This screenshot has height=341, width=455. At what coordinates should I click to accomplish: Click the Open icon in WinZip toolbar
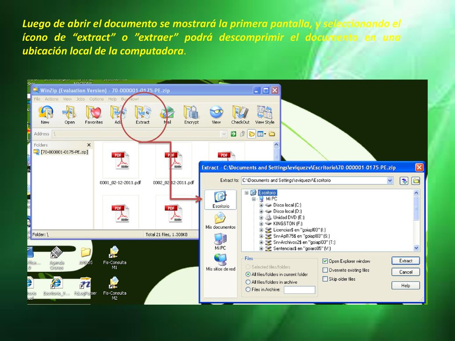tap(69, 115)
